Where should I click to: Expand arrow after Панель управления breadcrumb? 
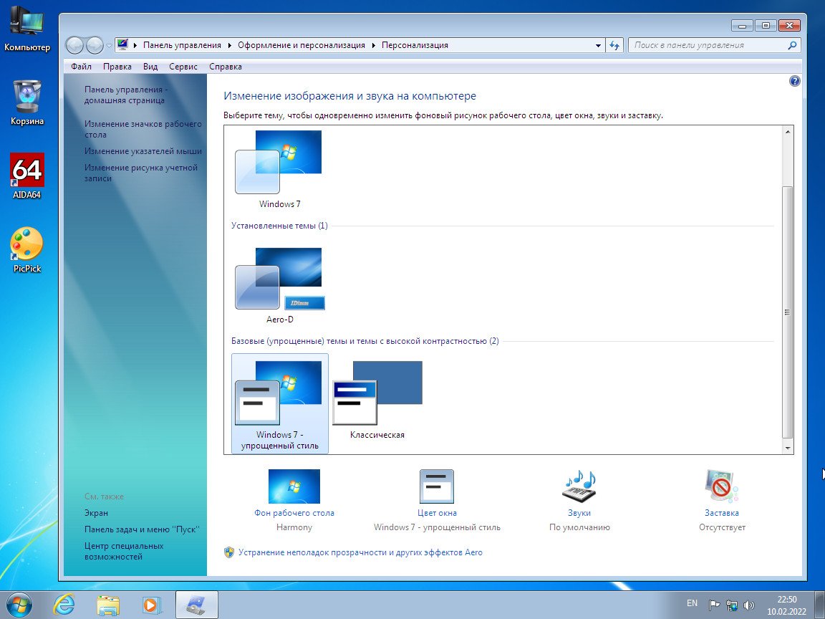tap(229, 45)
